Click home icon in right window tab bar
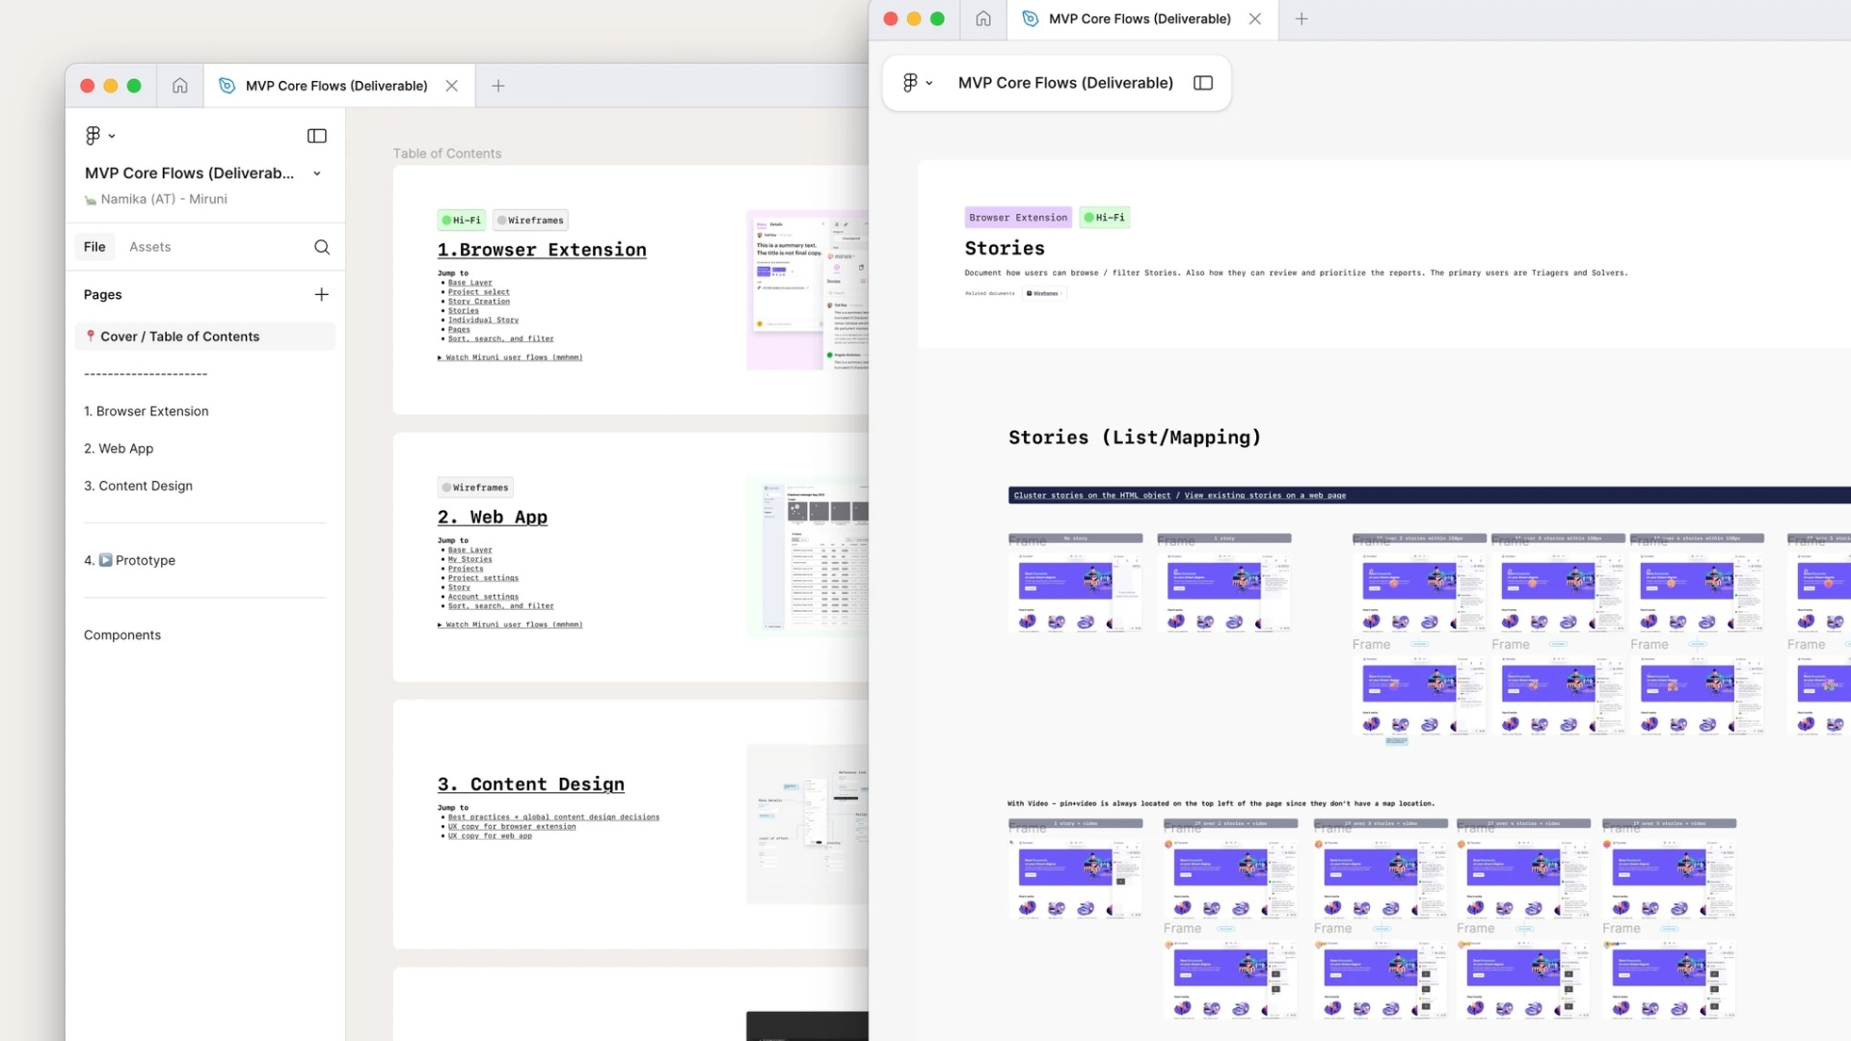This screenshot has height=1041, width=1851. (x=982, y=18)
